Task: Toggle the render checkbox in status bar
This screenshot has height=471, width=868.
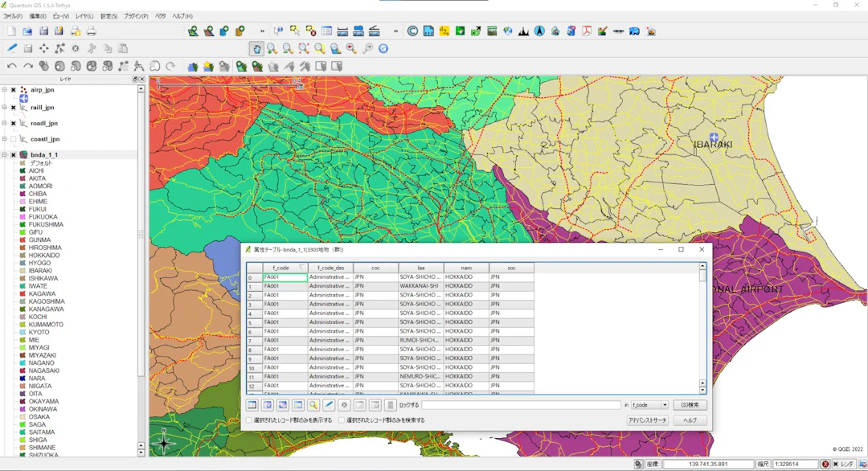Action: pyautogui.click(x=835, y=465)
